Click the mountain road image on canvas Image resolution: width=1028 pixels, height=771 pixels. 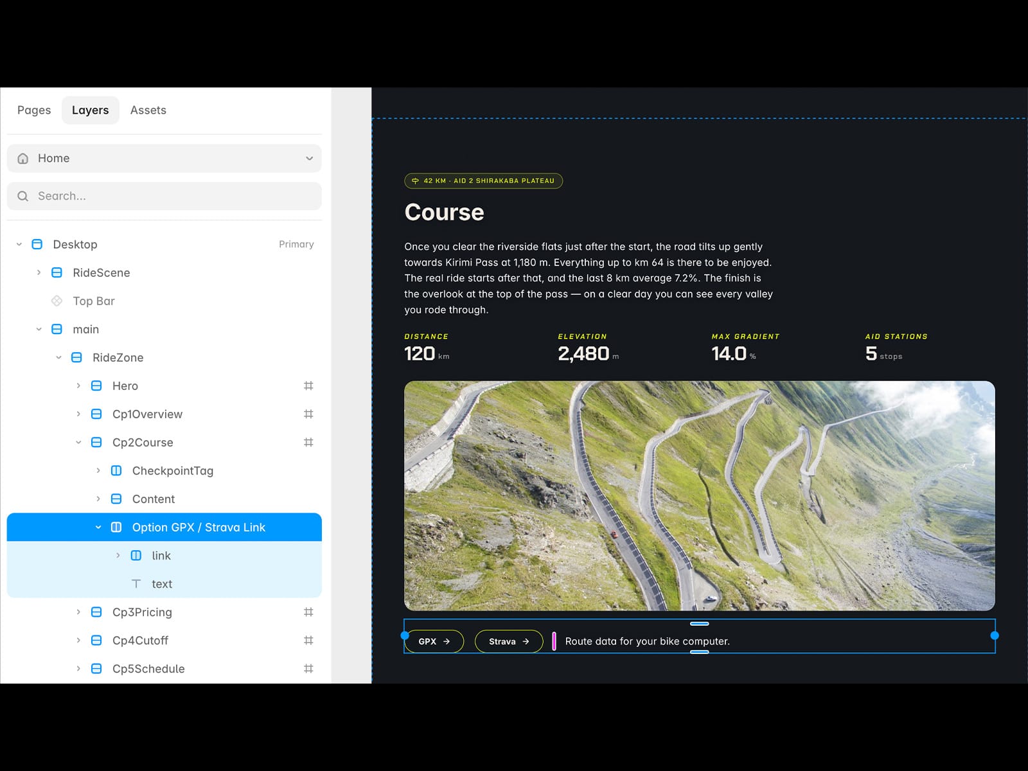click(700, 496)
